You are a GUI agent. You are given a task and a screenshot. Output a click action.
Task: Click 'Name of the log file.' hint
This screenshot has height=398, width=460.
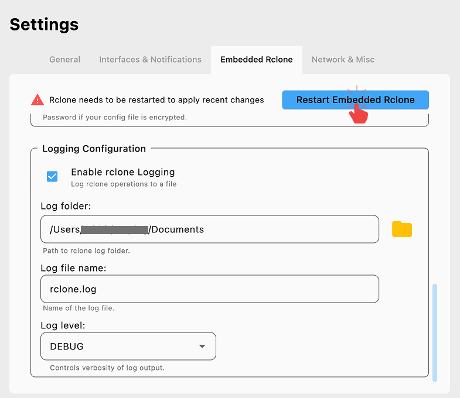click(x=79, y=308)
